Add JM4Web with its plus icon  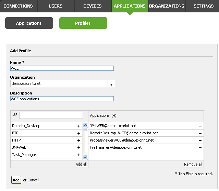click(x=79, y=148)
